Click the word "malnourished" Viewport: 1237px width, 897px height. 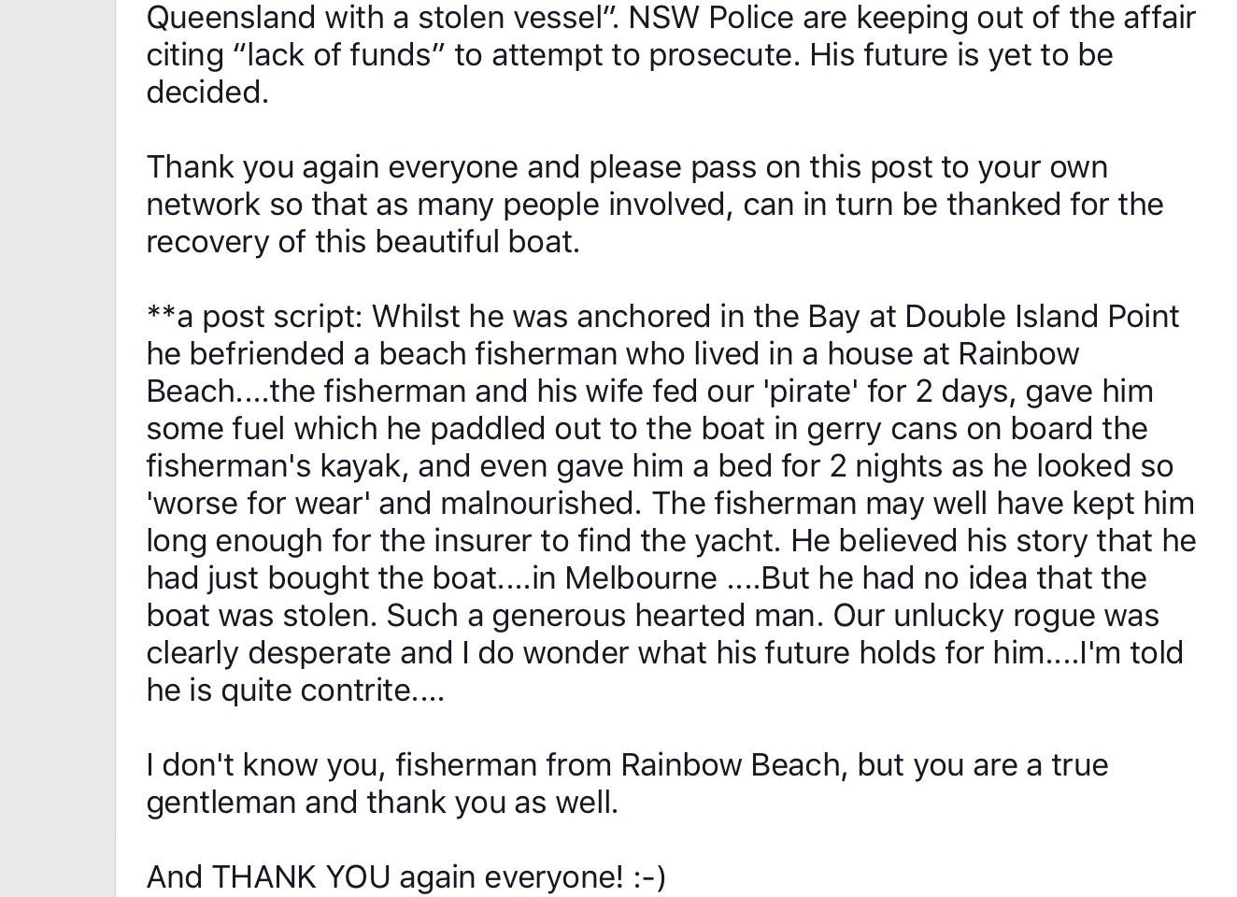[540, 504]
